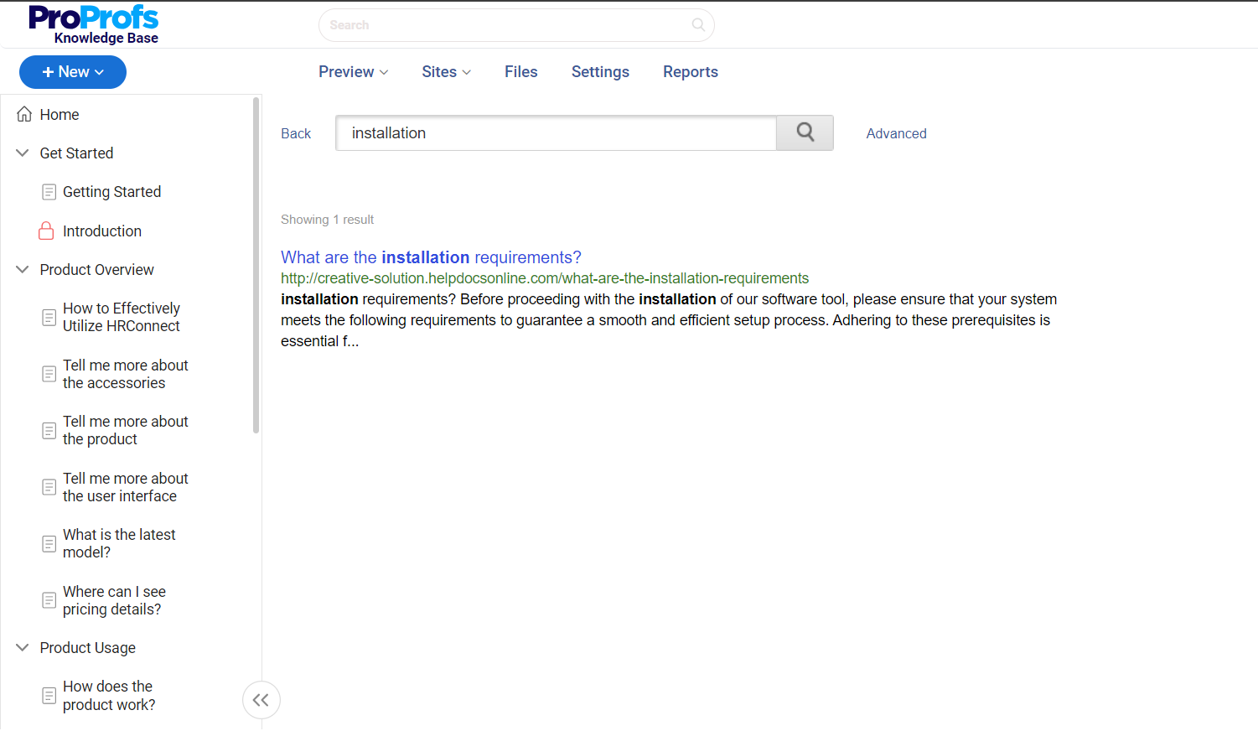Select the Product Overview folder label
The image size is (1258, 731).
click(97, 269)
